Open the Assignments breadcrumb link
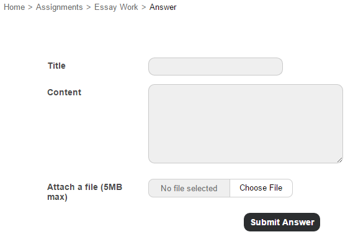353x237 pixels. (x=59, y=7)
